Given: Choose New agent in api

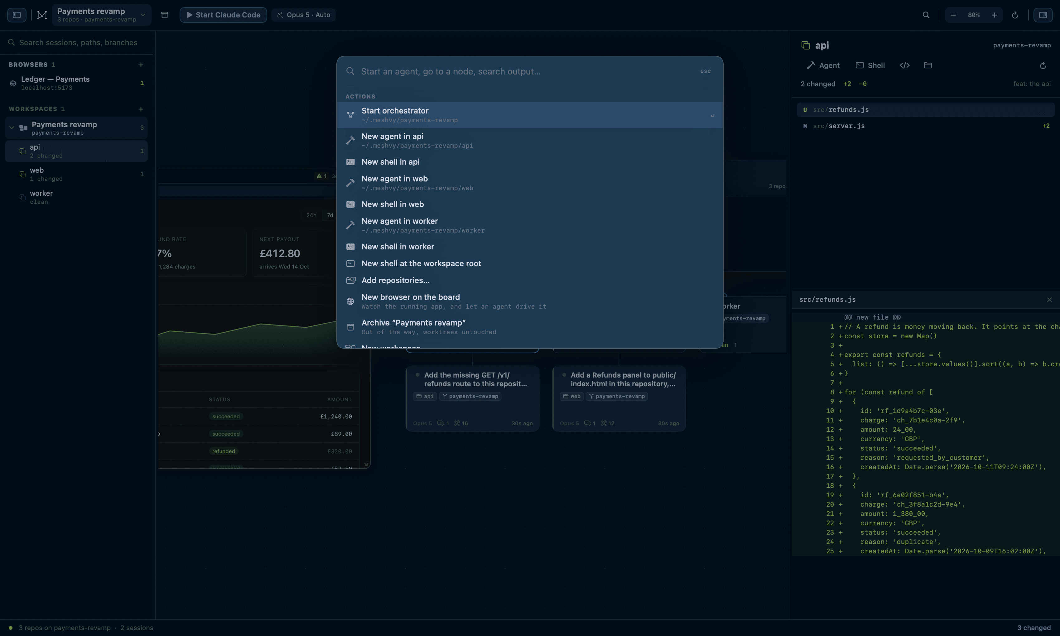Looking at the screenshot, I should pos(530,141).
